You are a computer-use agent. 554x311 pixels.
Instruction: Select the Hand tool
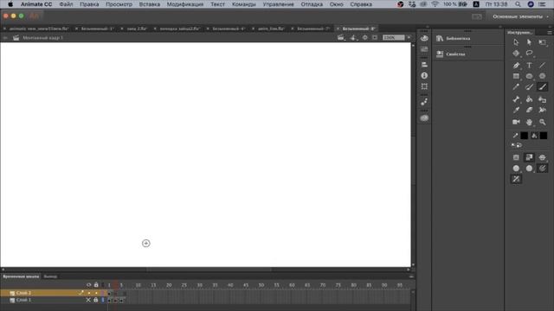pos(529,122)
